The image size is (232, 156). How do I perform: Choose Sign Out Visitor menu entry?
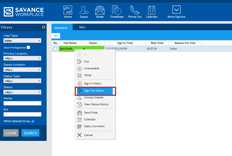click(95, 91)
